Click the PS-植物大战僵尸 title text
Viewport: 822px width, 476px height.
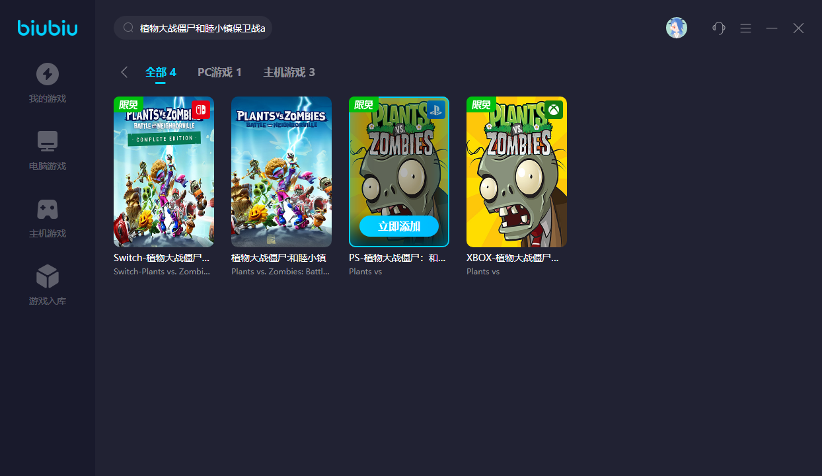click(397, 258)
